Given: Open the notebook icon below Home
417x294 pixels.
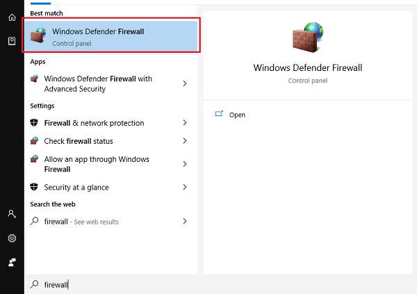Looking at the screenshot, I should coord(12,41).
